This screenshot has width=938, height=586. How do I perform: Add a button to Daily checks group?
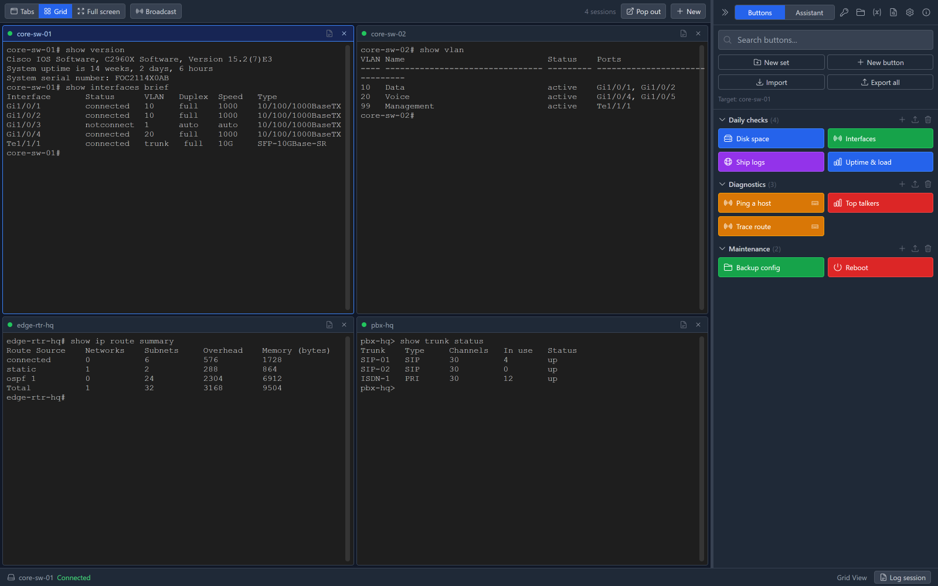click(902, 120)
